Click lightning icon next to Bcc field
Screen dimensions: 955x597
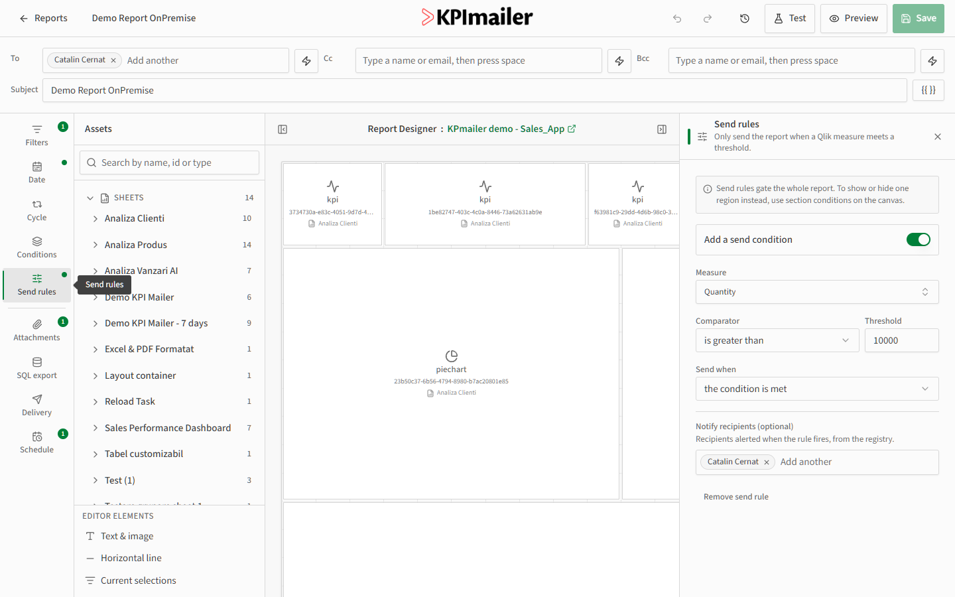(932, 60)
